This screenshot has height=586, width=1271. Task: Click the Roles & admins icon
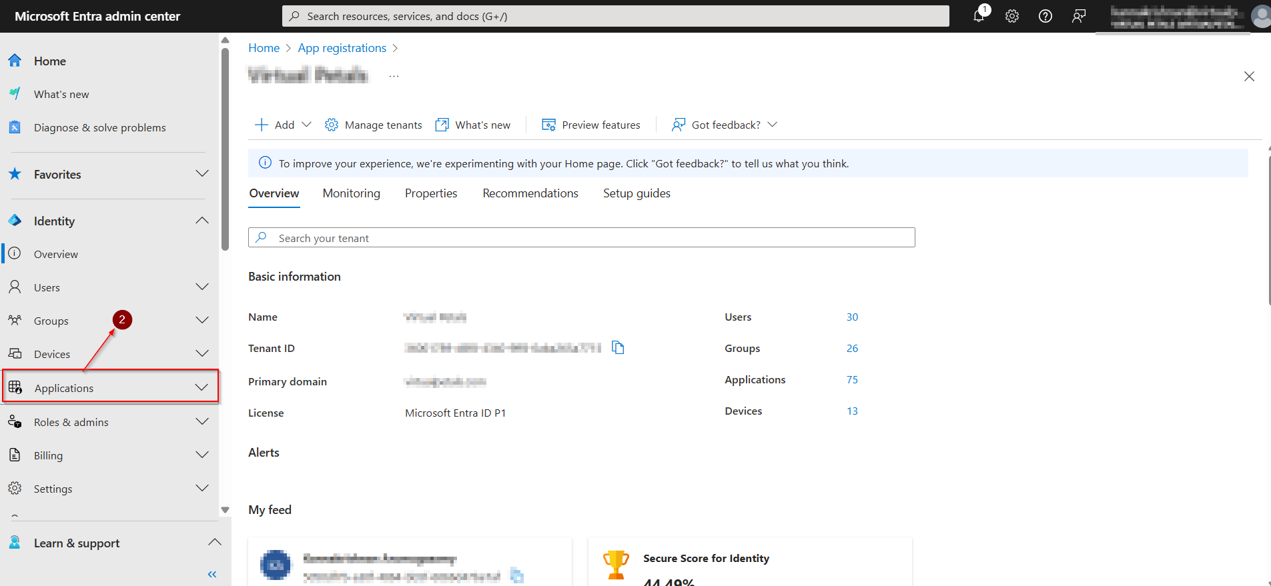(x=15, y=421)
